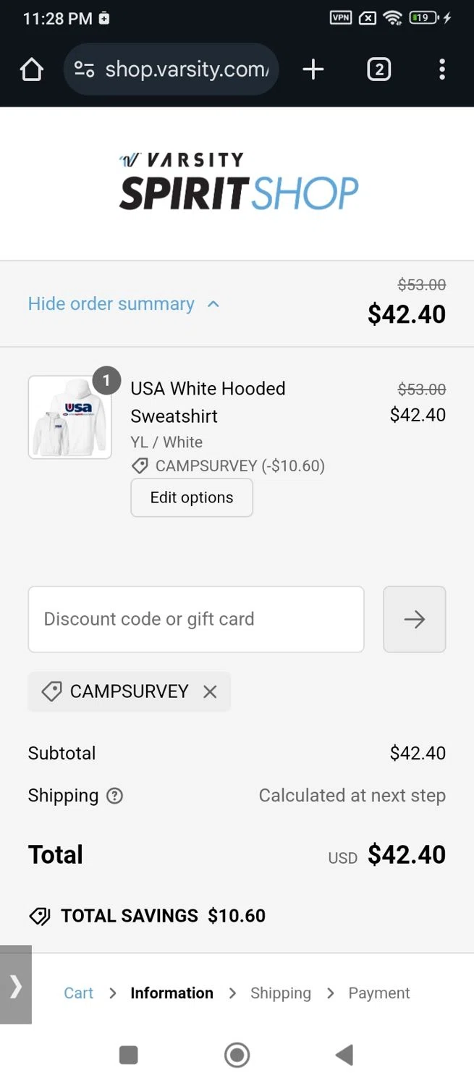The height and width of the screenshot is (1086, 474).
Task: Tap the USA hooded sweatshirt thumbnail
Action: coord(69,417)
